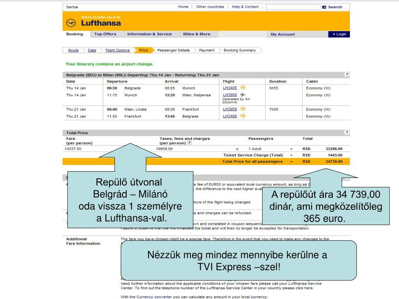Click the airplane icon next to flight LH3900
The width and height of the screenshot is (399, 299).
click(x=243, y=95)
